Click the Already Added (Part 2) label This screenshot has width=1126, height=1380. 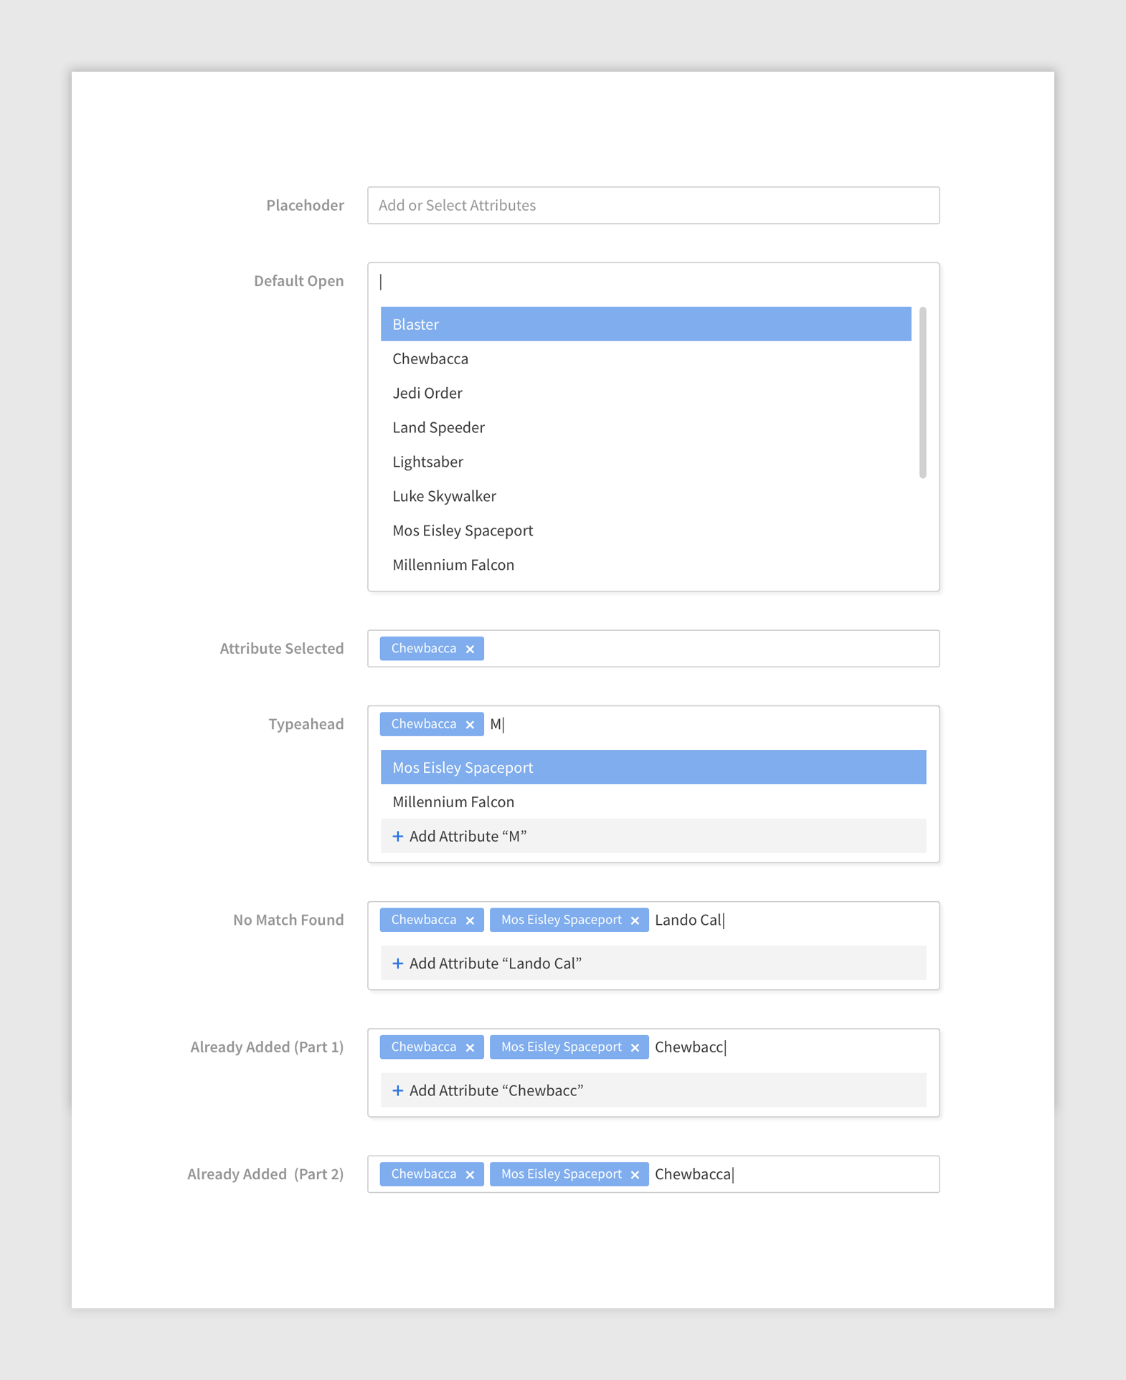pyautogui.click(x=265, y=1174)
